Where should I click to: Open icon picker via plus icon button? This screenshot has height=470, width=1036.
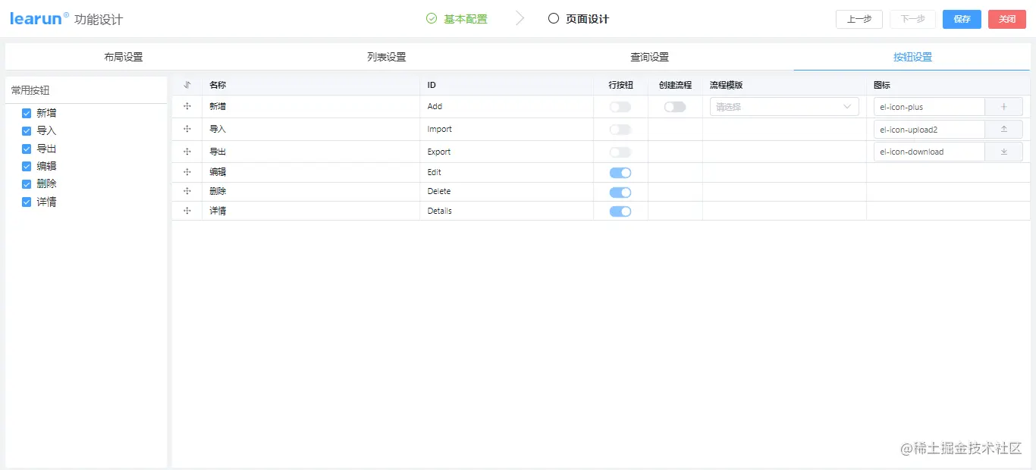click(1003, 107)
